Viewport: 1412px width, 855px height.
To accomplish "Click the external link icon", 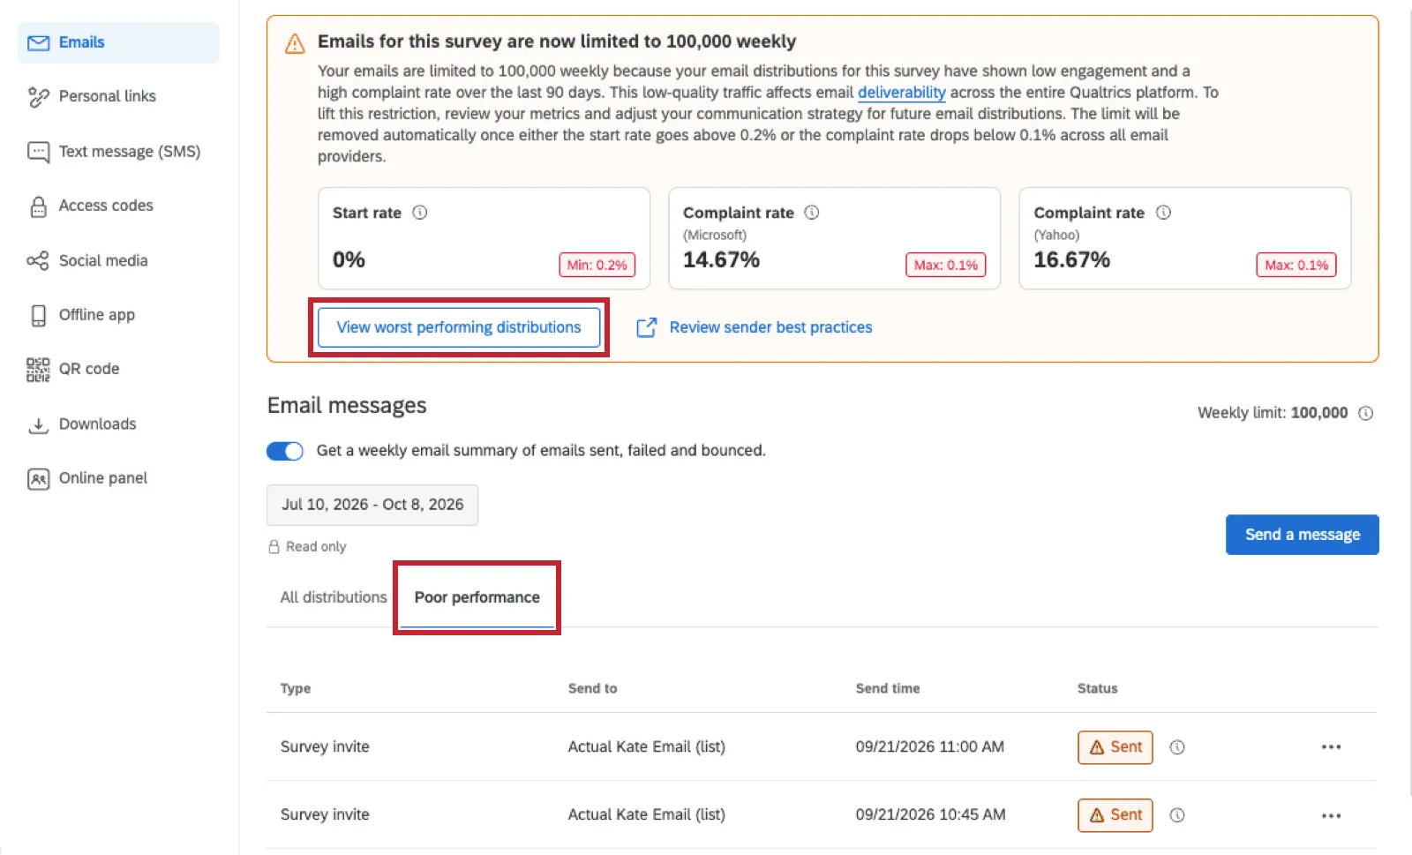I will 646,327.
